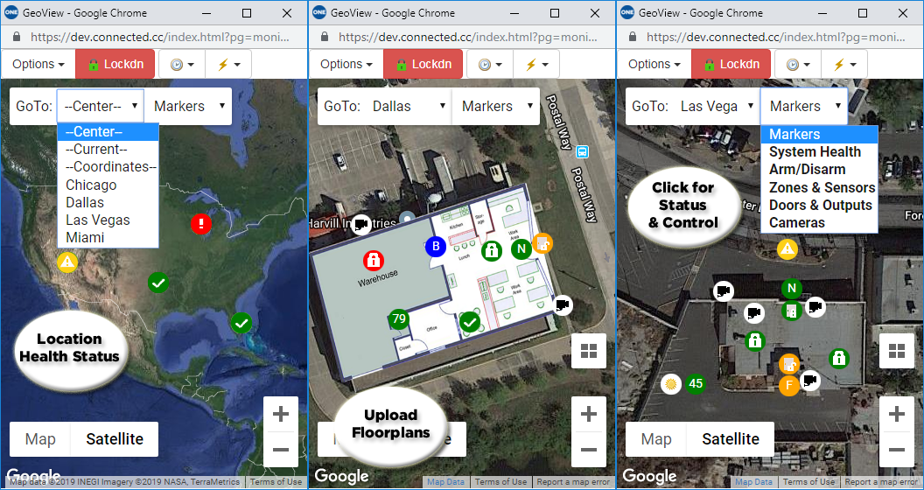Click the sun icon marker beside green 45
Screen dimensions: 924x490
pos(671,383)
